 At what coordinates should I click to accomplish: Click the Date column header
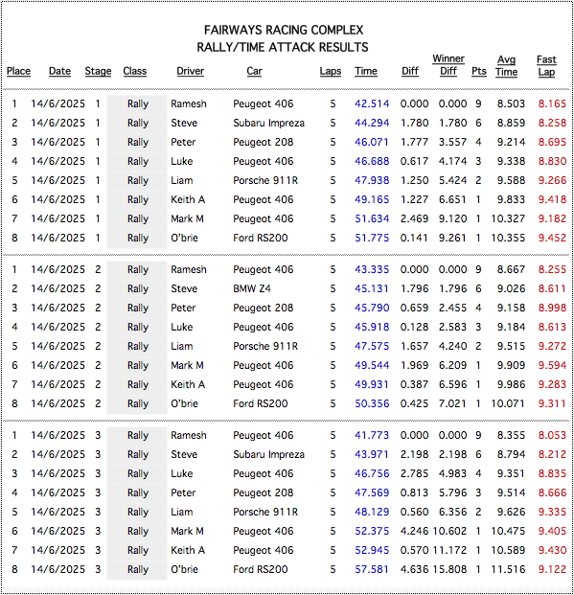59,71
